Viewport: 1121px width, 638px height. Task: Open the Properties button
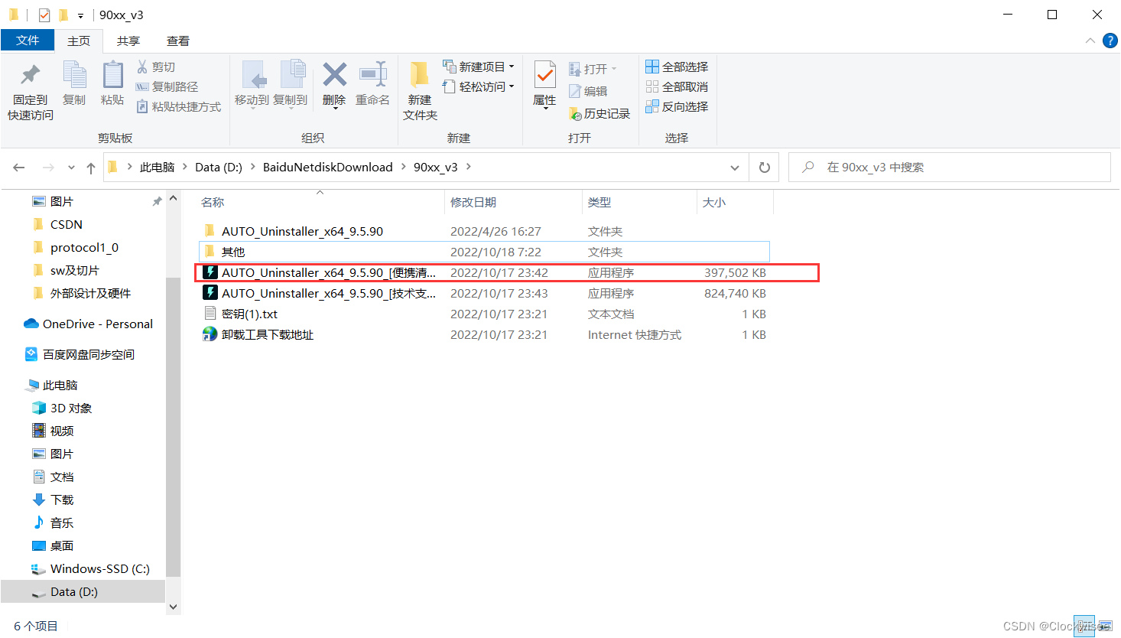(544, 84)
